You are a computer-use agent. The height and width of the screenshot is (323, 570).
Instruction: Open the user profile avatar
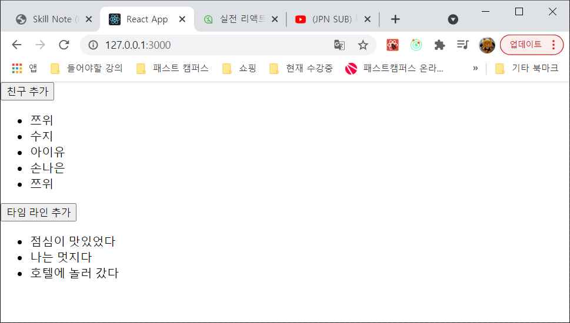pos(486,45)
